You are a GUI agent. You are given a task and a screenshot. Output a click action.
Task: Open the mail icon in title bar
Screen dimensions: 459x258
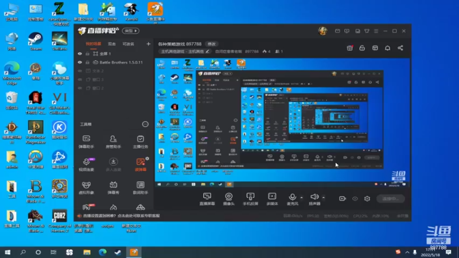(x=337, y=31)
